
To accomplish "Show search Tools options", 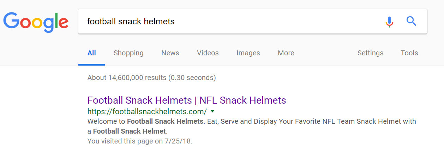I will 409,53.
